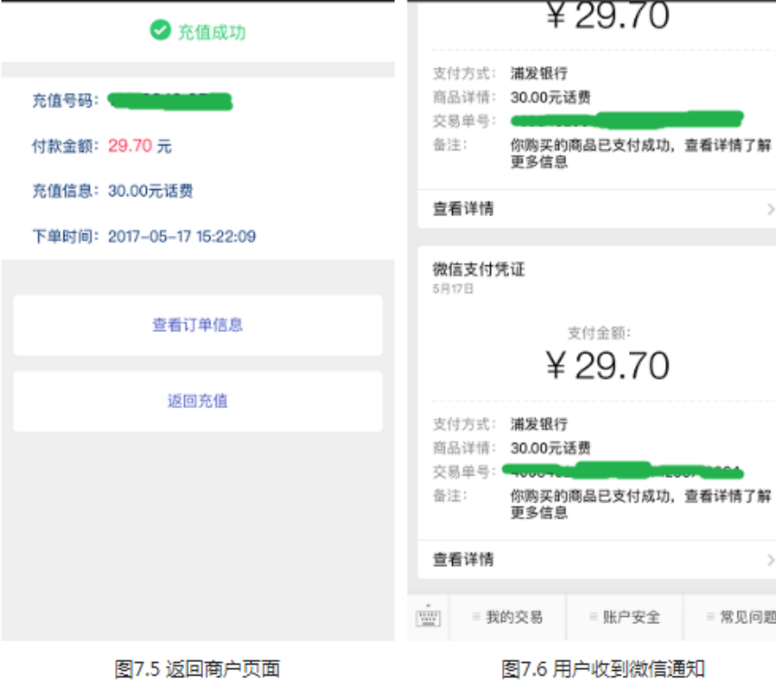
Task: Click the 5月17日 date under voucher title
Action: pos(453,288)
